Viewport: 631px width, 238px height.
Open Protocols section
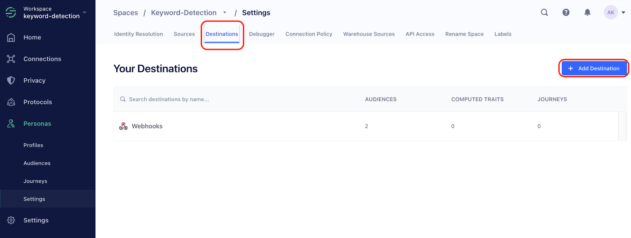point(37,102)
